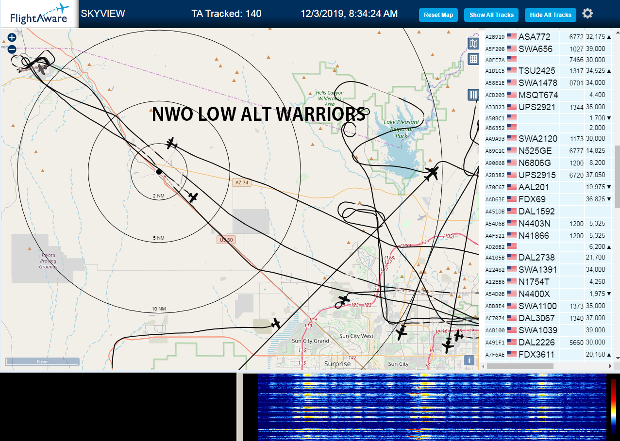620x441 pixels.
Task: Toggle the grid overlay icon
Action: [x=473, y=59]
